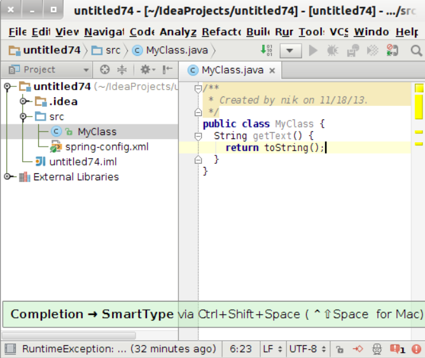
Task: Click the Scroll from Source target icon
Action: 104,70
